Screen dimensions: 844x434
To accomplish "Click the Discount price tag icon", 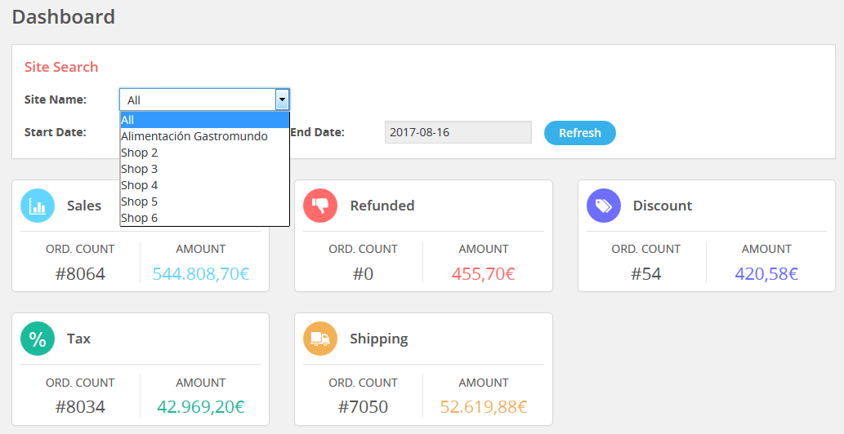I will point(604,206).
